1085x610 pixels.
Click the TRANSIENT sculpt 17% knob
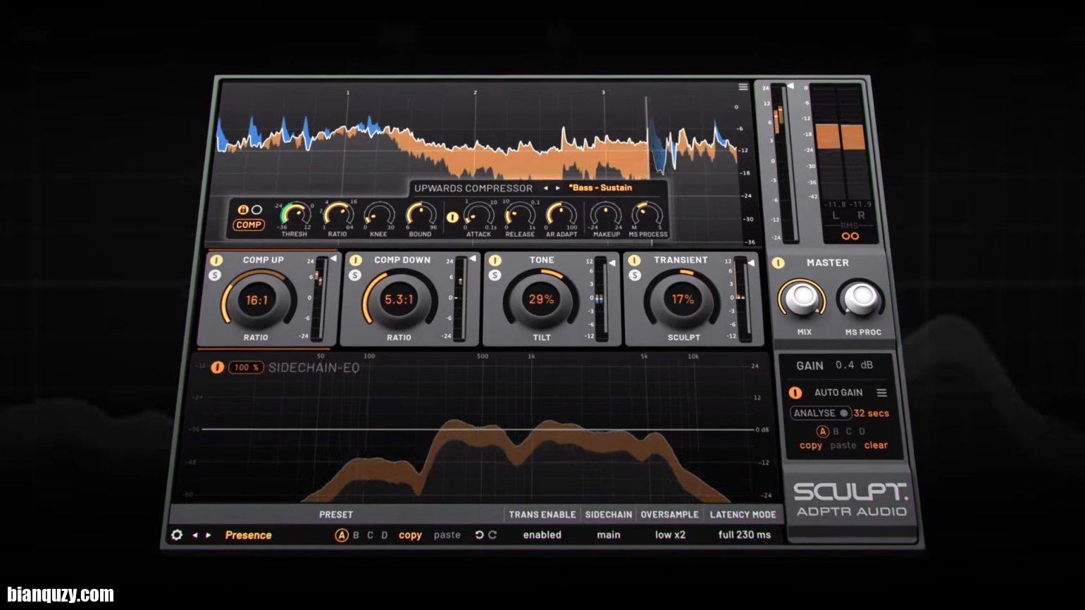[683, 300]
